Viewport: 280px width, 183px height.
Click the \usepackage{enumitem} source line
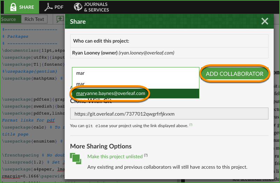coord(32,141)
